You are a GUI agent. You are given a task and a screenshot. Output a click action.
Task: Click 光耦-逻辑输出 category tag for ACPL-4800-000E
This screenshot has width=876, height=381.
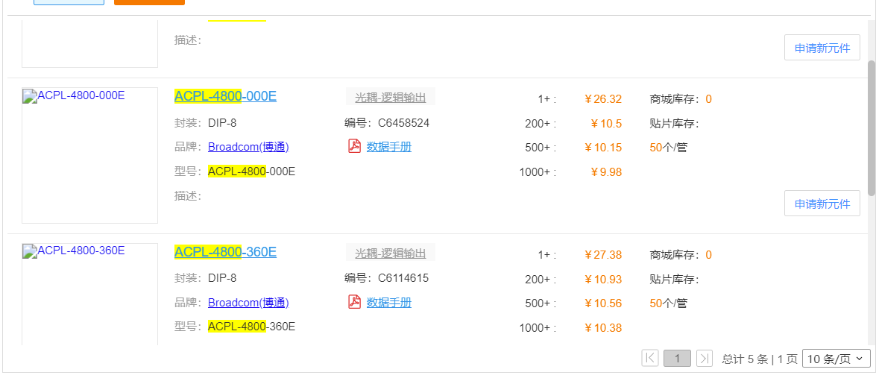pyautogui.click(x=390, y=97)
